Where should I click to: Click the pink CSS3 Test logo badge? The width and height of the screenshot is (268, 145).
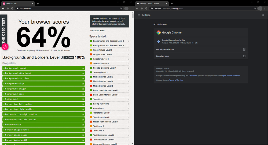pyautogui.click(x=5, y=46)
